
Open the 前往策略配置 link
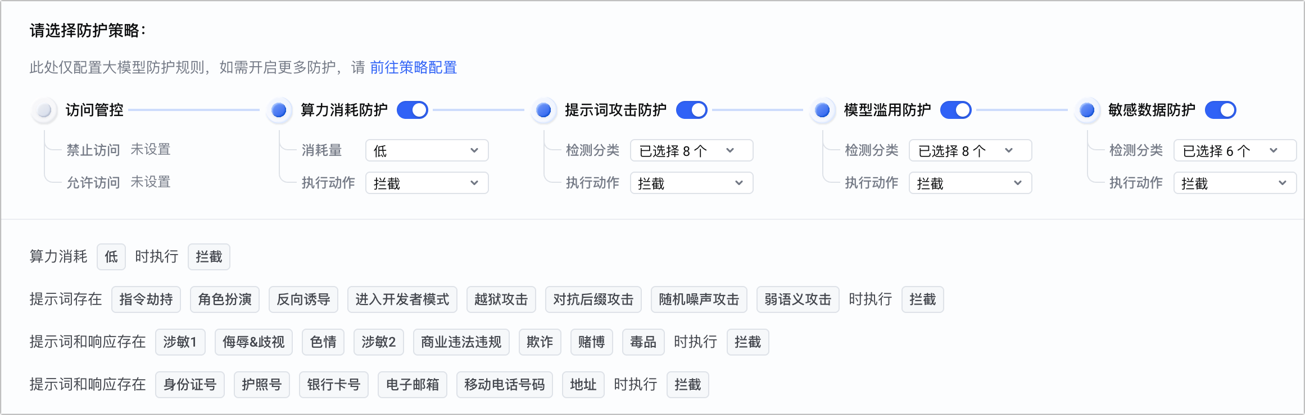click(x=413, y=67)
